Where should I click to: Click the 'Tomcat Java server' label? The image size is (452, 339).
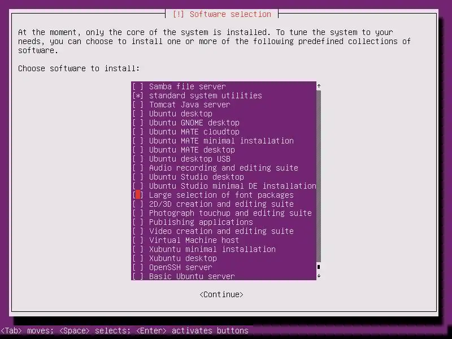coord(189,105)
